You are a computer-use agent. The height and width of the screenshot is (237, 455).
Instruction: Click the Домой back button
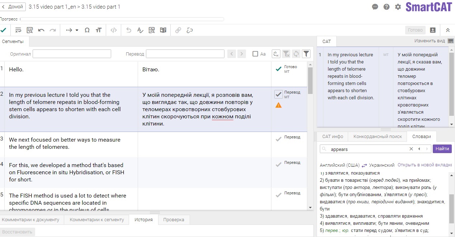(x=13, y=7)
